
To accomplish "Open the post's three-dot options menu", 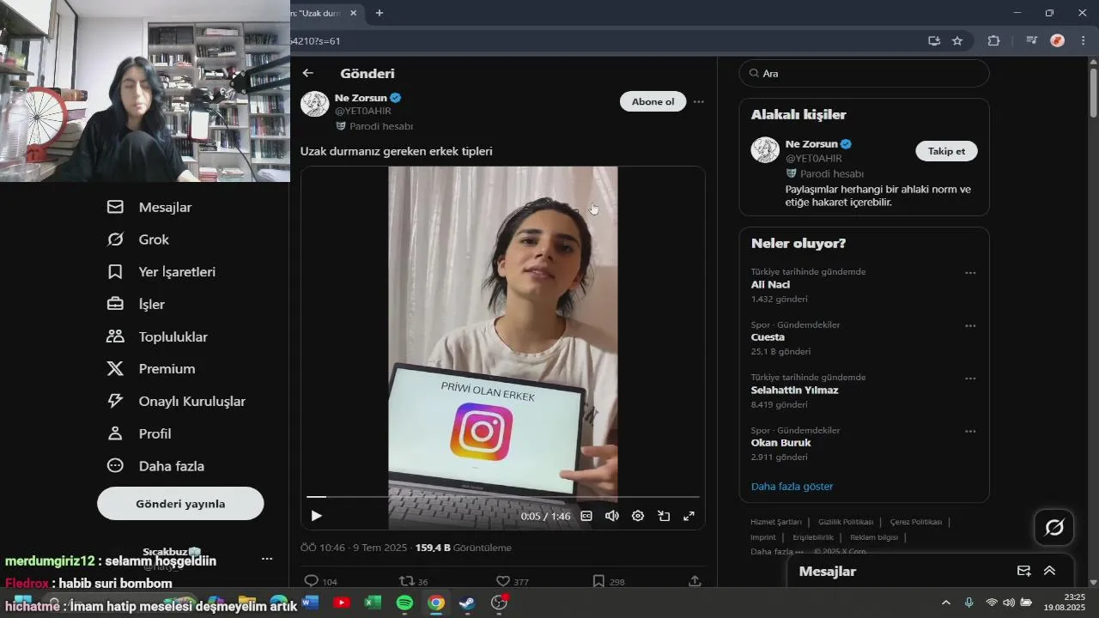I will [x=699, y=101].
